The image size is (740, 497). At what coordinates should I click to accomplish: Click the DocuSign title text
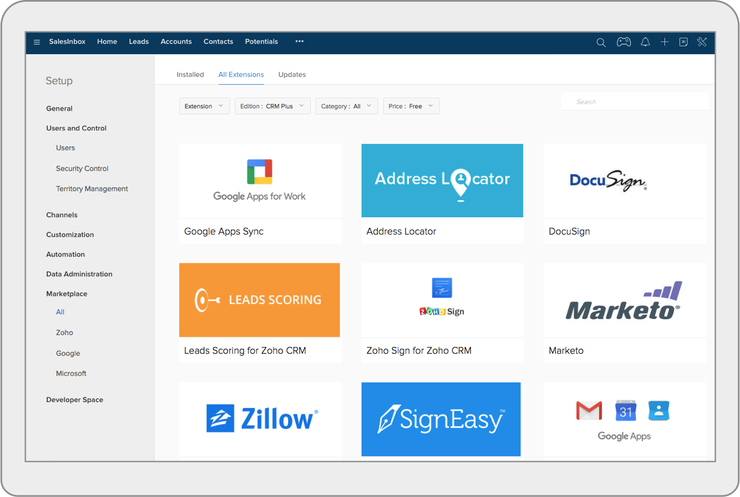point(569,231)
